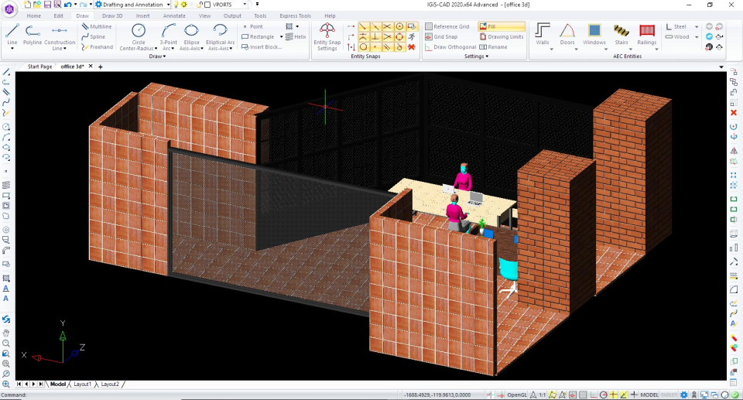Toggle the Fill setting
The height and width of the screenshot is (400, 743).
pos(502,26)
